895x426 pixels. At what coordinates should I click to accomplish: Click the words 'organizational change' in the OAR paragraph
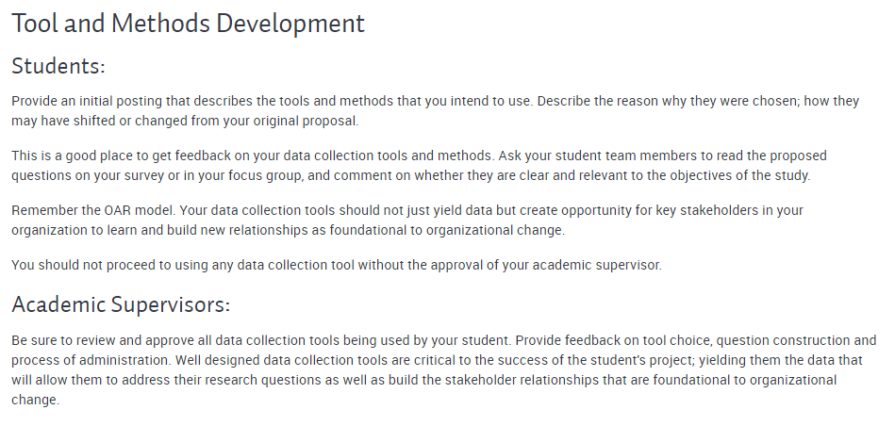click(494, 230)
